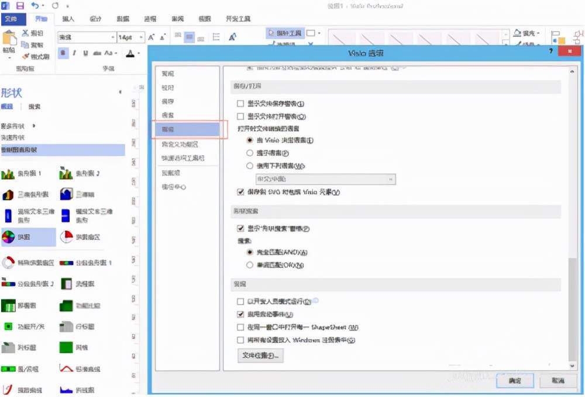Click the Redo icon in quick access toolbar
This screenshot has width=585, height=397.
click(55, 6)
